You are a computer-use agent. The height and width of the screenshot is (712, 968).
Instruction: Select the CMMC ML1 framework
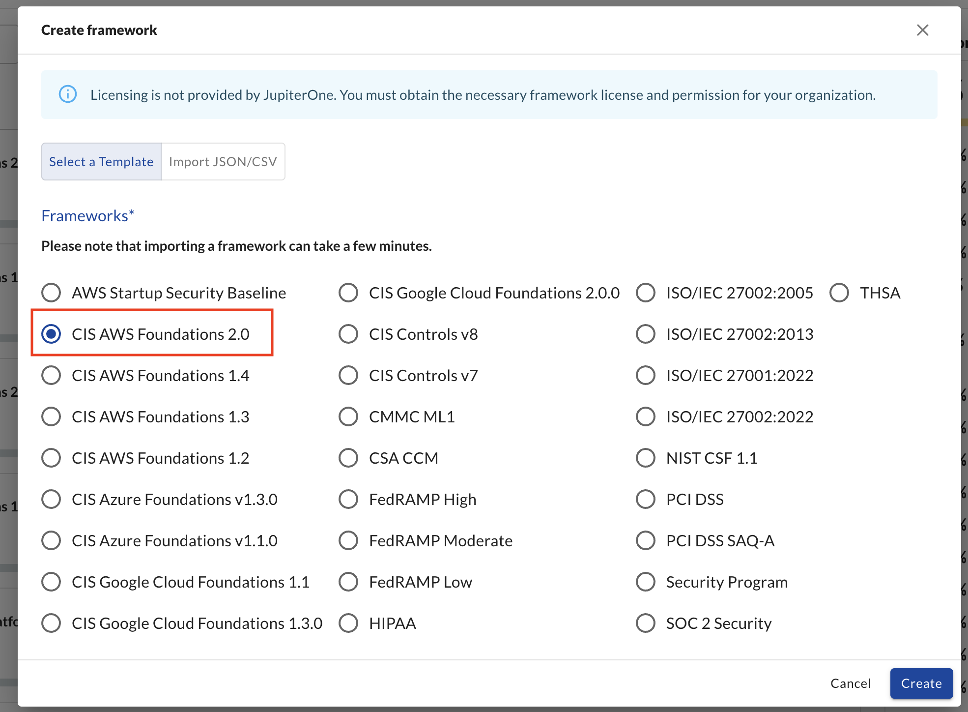[x=348, y=416]
